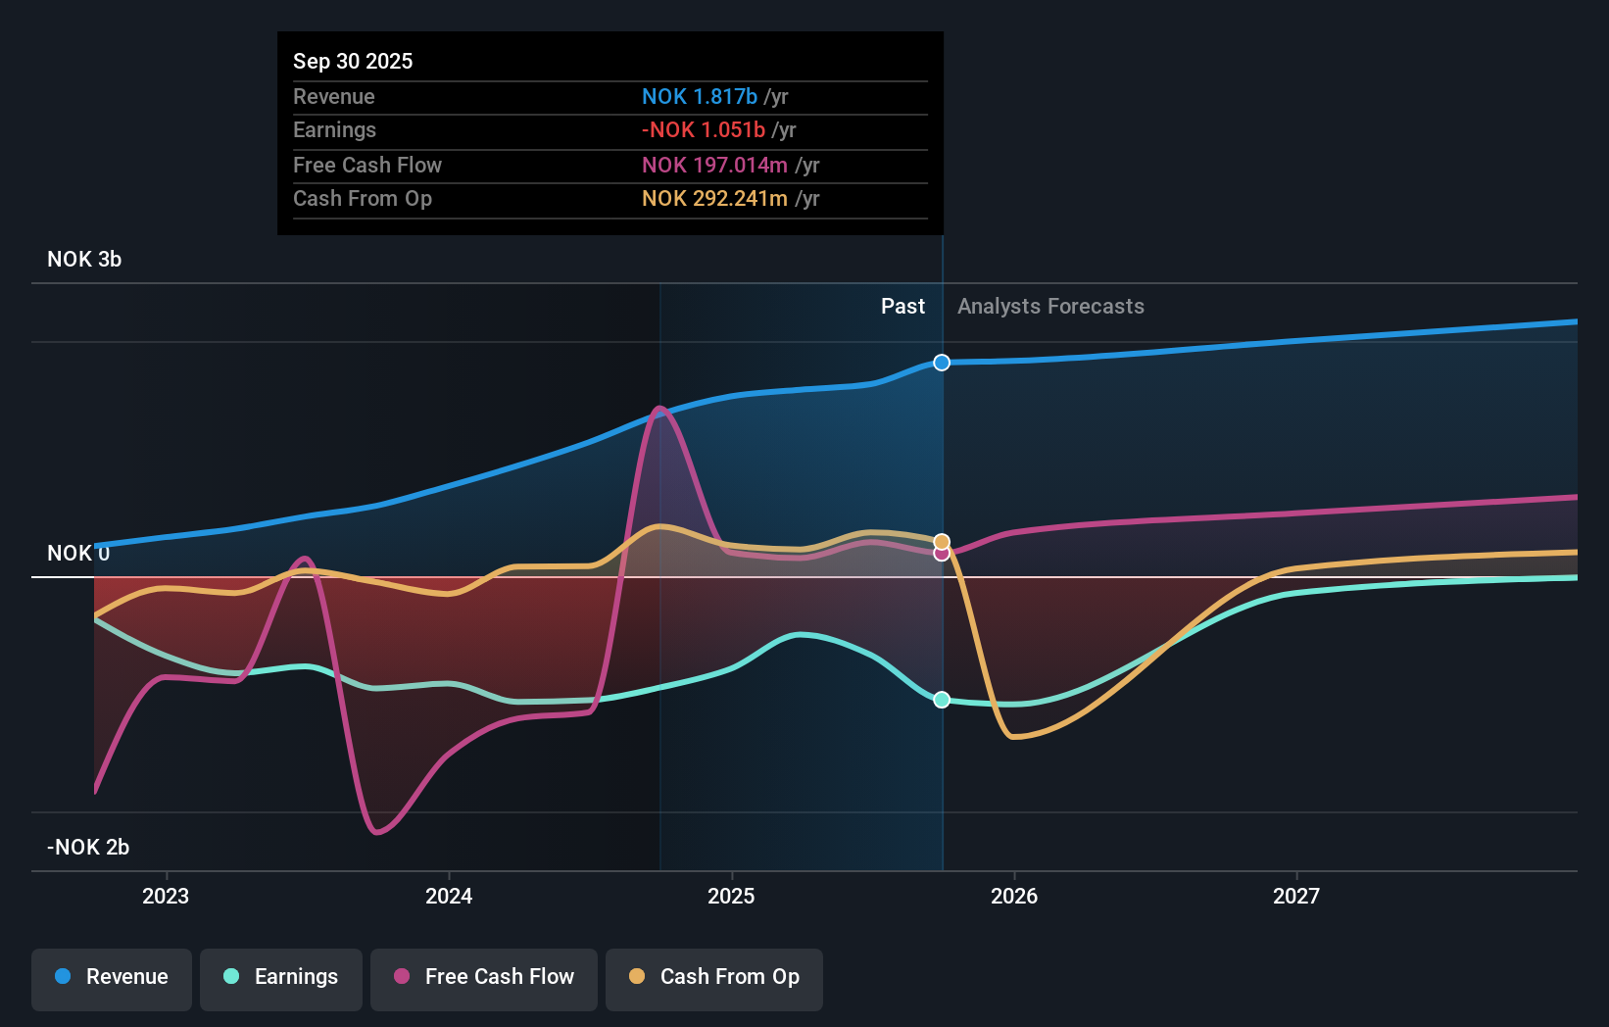Toggle the Revenue series visibility
Image resolution: width=1609 pixels, height=1027 pixels.
(111, 979)
